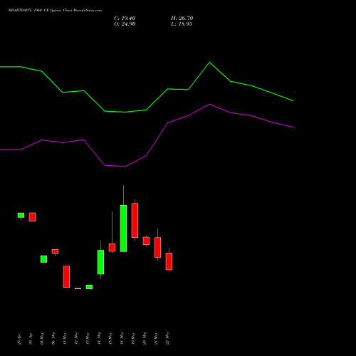Click the green candlestick above 05 May

pos(43,259)
